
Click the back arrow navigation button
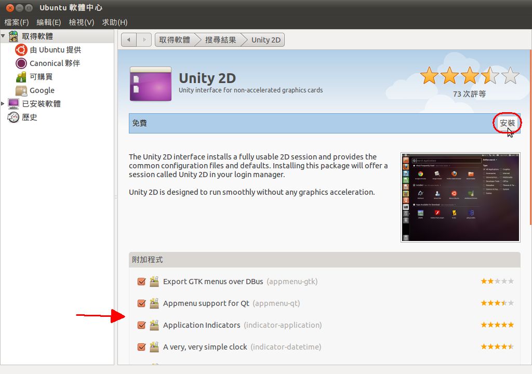[x=129, y=39]
